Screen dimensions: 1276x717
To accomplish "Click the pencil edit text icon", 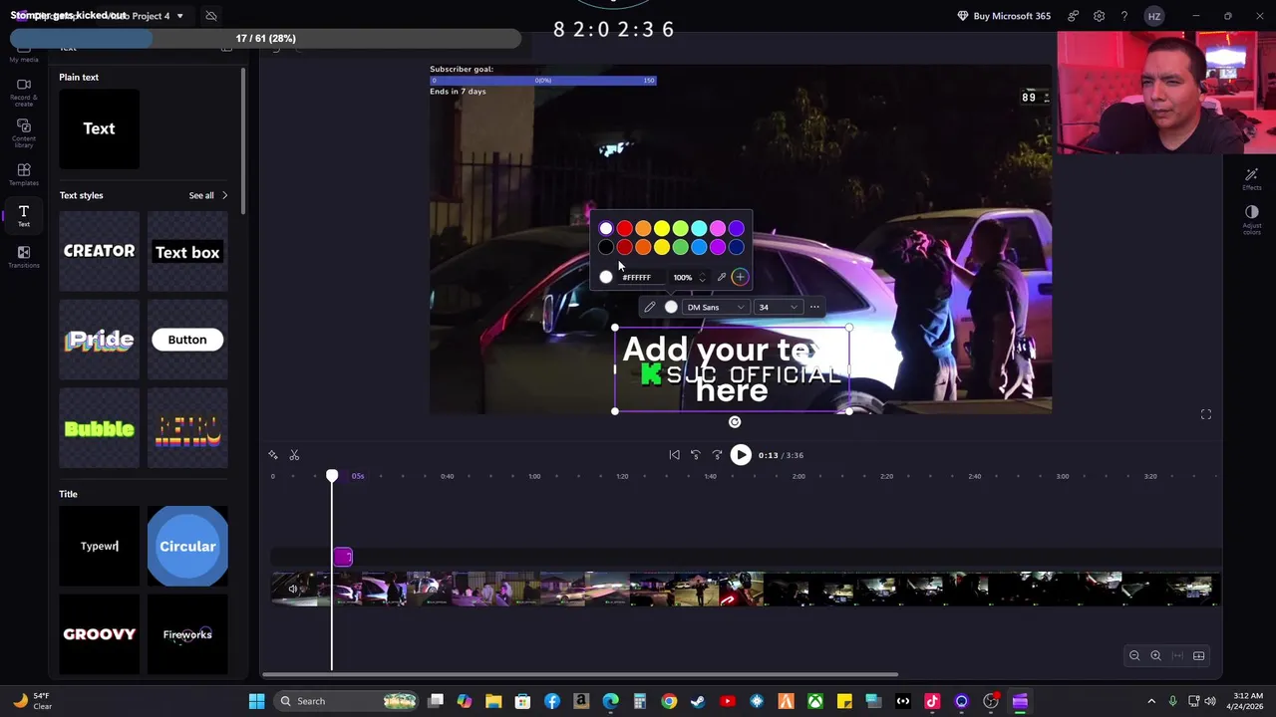I will pos(650,307).
